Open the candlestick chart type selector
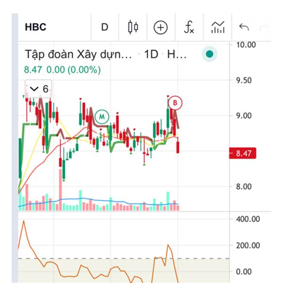 pos(133,27)
